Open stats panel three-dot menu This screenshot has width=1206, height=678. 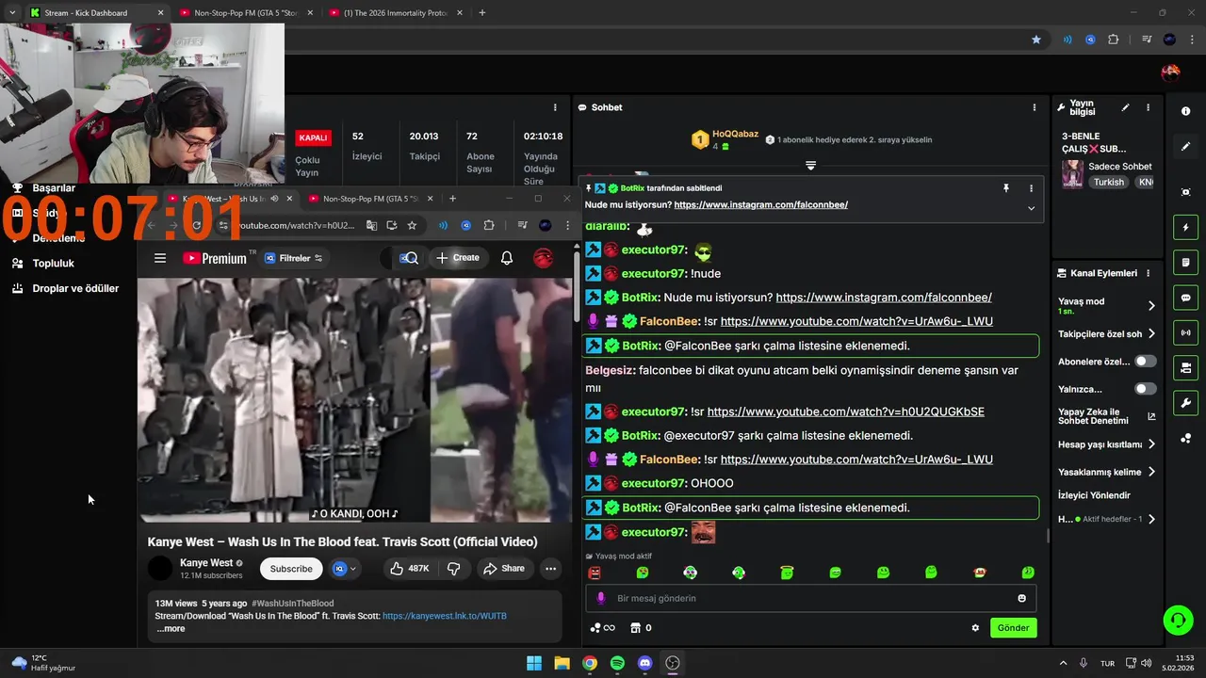[555, 107]
